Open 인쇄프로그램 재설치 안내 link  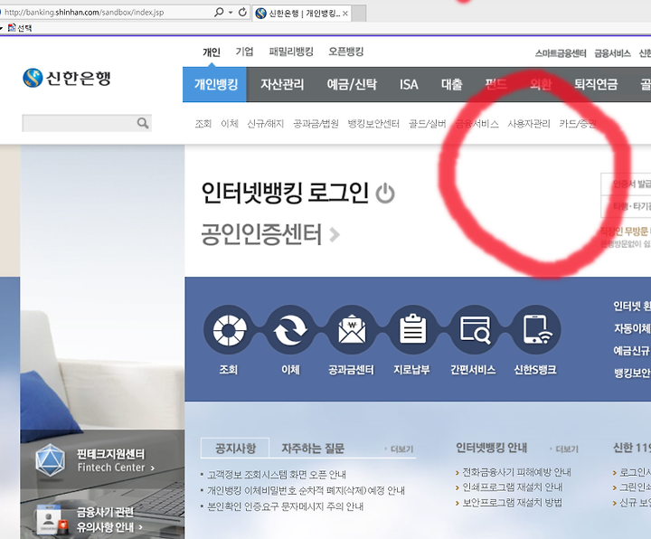513,487
